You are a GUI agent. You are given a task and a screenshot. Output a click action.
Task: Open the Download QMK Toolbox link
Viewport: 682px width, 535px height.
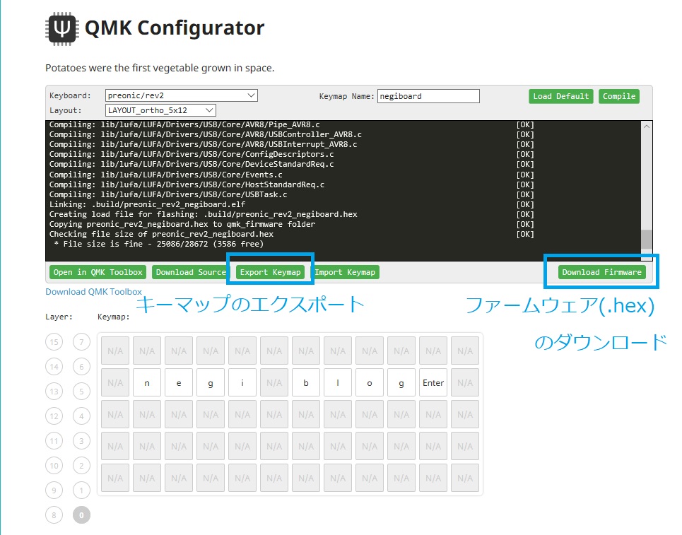[93, 292]
